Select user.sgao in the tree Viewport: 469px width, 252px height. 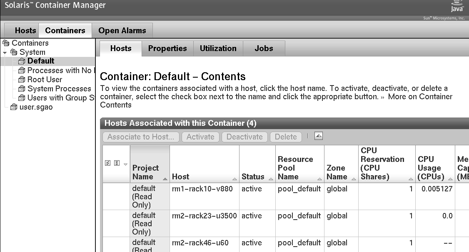click(x=36, y=107)
